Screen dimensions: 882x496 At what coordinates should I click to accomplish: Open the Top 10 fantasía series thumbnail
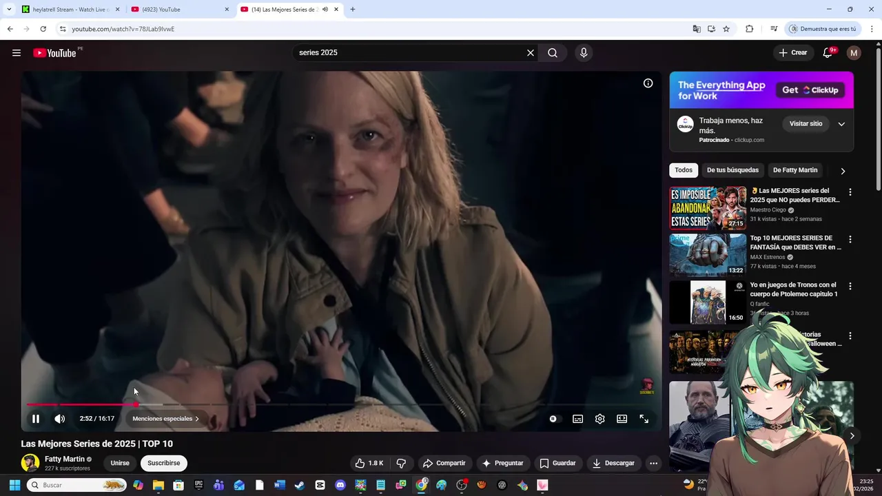click(708, 255)
